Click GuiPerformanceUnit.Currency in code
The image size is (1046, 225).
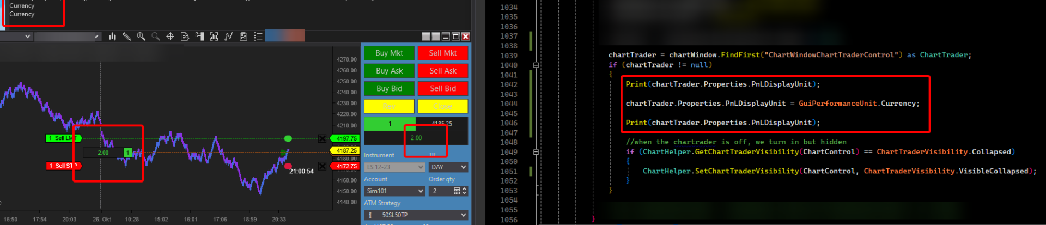[x=858, y=104]
